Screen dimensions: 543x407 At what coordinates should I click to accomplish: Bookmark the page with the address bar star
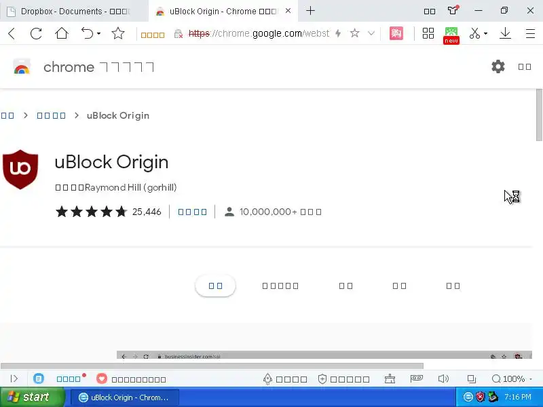[x=354, y=33]
